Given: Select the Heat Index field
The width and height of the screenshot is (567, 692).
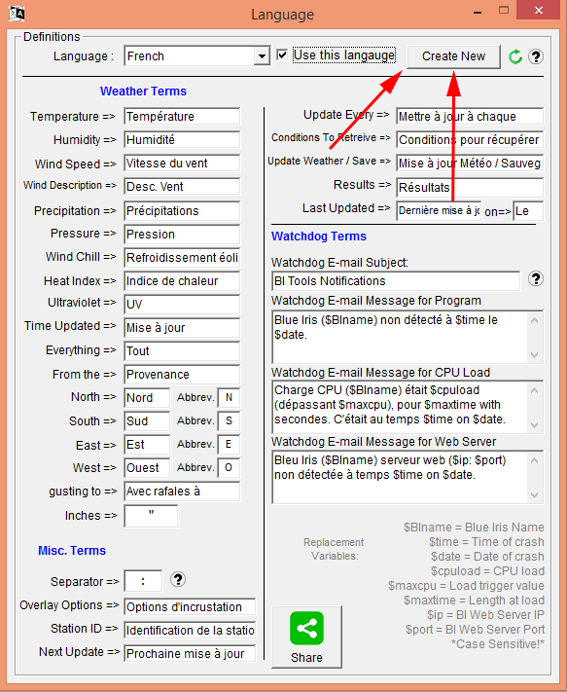Looking at the screenshot, I should (x=182, y=281).
